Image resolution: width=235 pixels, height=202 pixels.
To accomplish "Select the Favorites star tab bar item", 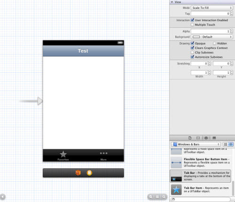I will (x=63, y=155).
